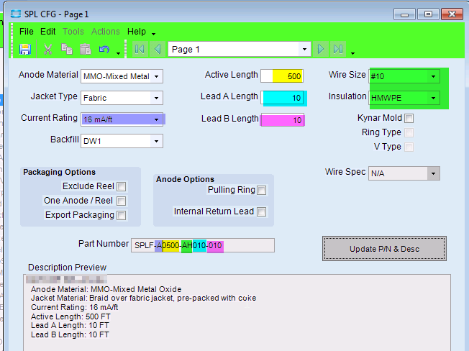Toggle the Ring Type checkbox

[409, 132]
